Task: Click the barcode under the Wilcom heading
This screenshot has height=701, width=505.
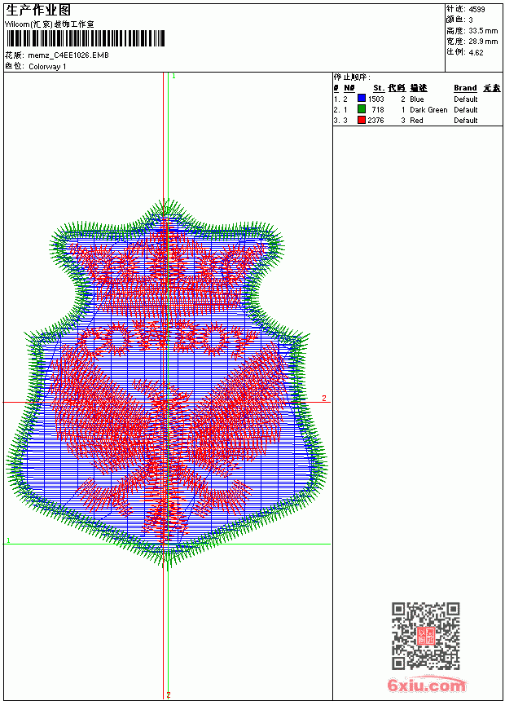Action: click(x=86, y=38)
